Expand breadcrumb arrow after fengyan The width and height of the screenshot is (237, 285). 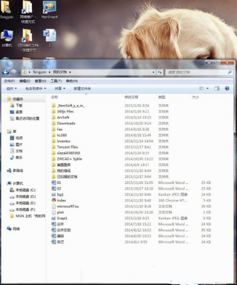50,72
